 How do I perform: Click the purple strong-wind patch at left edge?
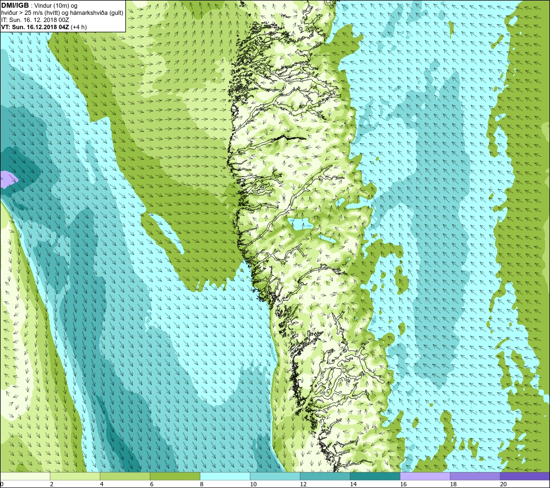point(8,179)
